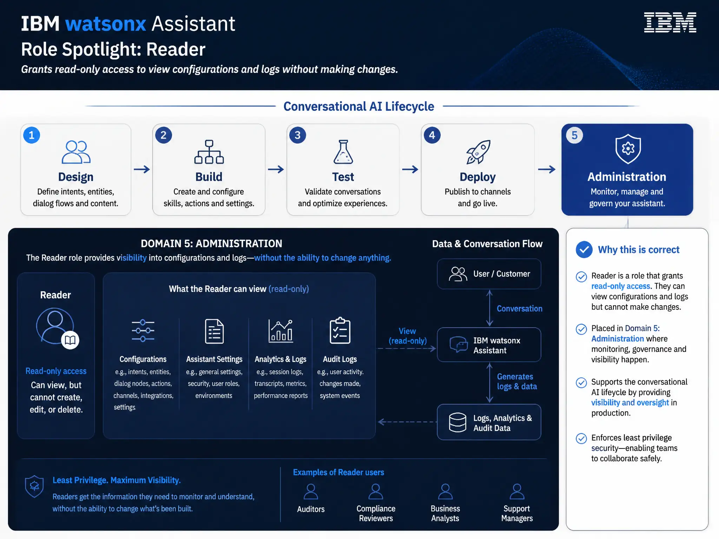Screen dimensions: 719x539
Task: Click the Support Managers person icon
Action: (x=517, y=492)
